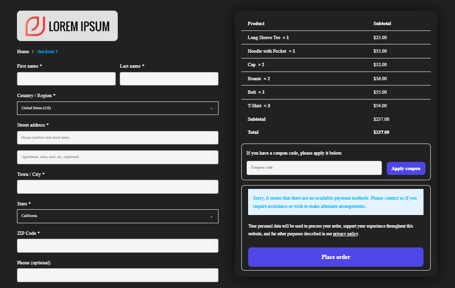The width and height of the screenshot is (455, 288).
Task: Click the Apartment, suite, unit field
Action: click(118, 157)
